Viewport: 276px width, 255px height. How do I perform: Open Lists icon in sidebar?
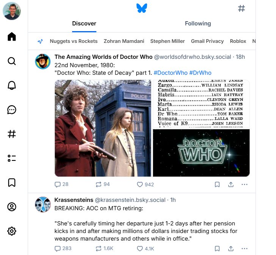pyautogui.click(x=12, y=158)
